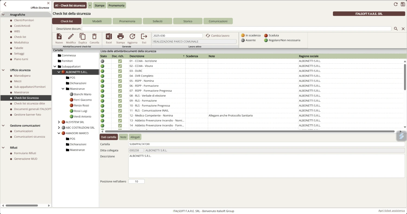The image size is (407, 214).
Task: Collapse the Maestranze folder under ALBONETTI
Action: (x=63, y=89)
